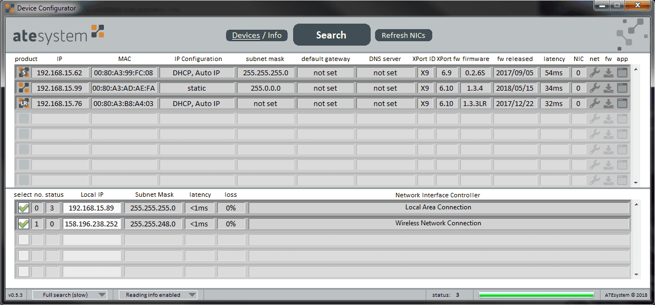Click the S product icon of 192.168.15.62

[x=24, y=73]
